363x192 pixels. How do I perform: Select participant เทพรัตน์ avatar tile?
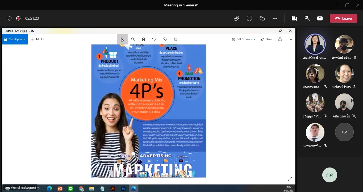coord(344,44)
